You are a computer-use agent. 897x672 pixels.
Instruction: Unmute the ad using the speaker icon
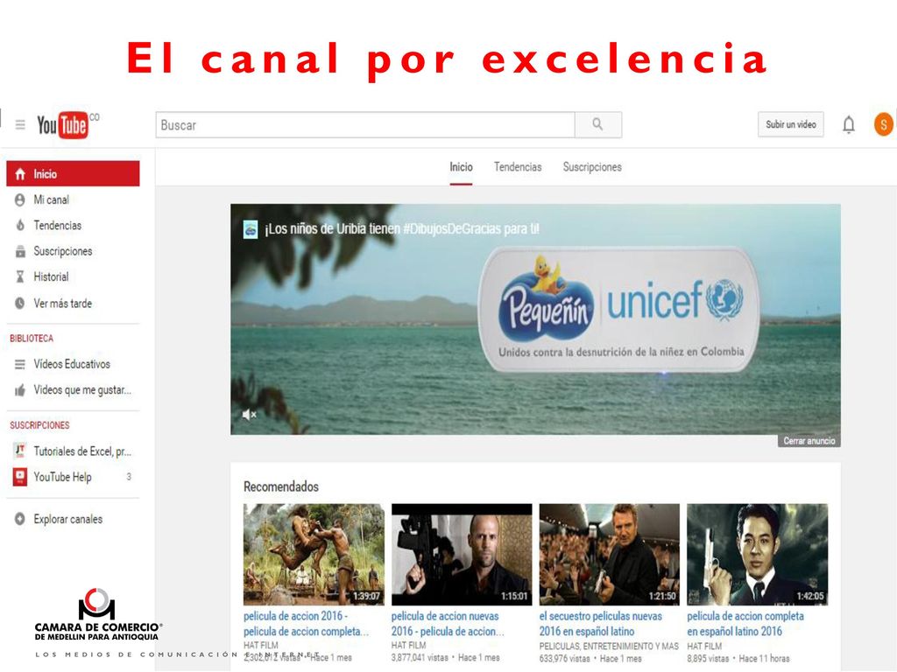(x=249, y=414)
